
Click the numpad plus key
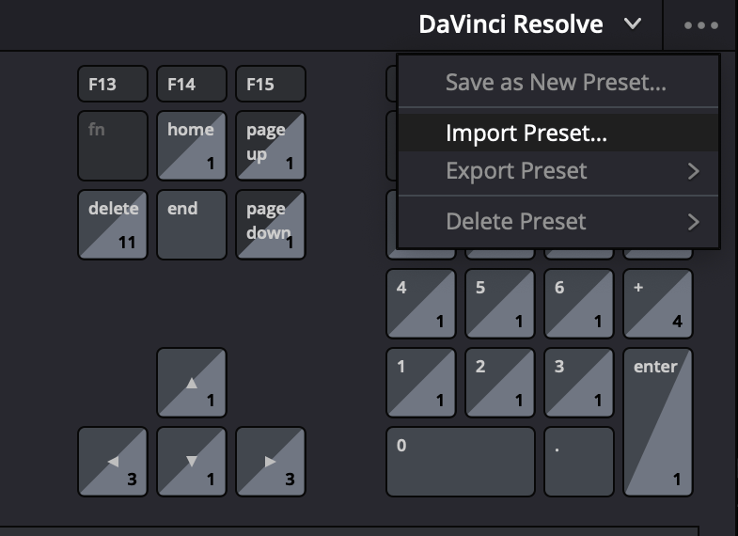pyautogui.click(x=658, y=304)
